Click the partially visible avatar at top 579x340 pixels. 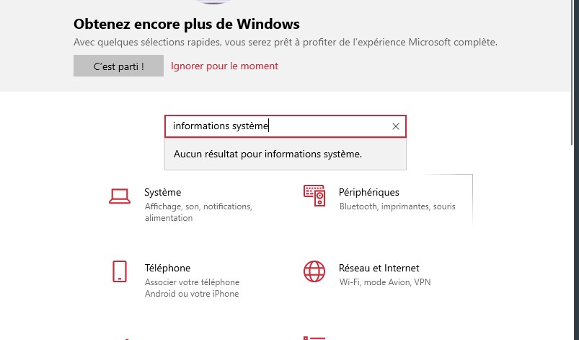pyautogui.click(x=213, y=2)
